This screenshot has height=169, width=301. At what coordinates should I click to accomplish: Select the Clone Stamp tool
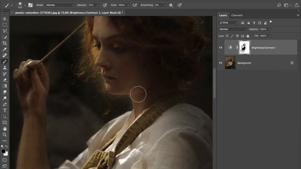tap(5, 68)
